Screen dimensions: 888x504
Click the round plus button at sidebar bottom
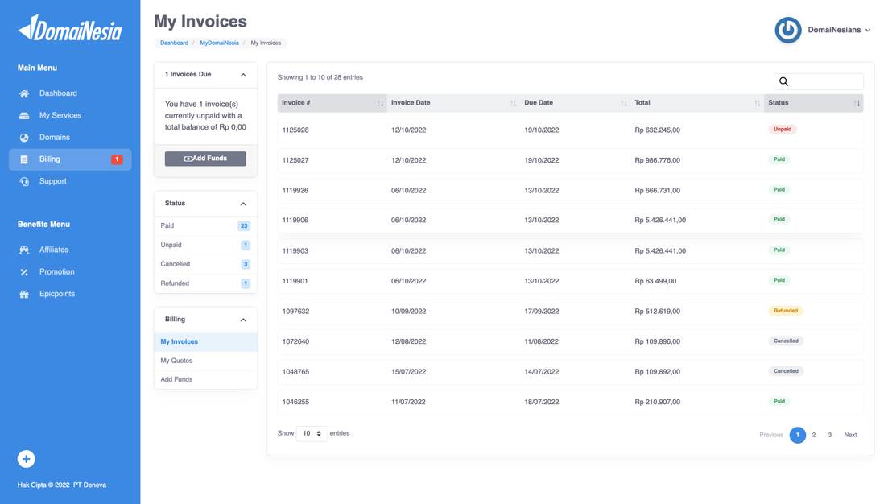(26, 459)
